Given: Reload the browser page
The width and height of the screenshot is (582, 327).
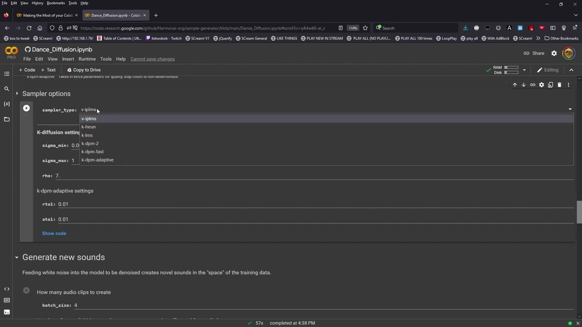Looking at the screenshot, I should 29,28.
